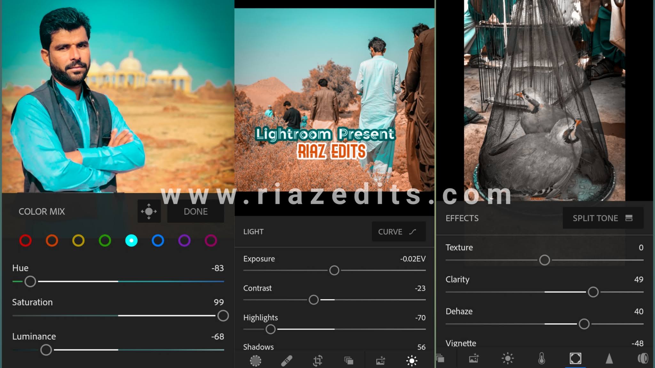Select the green color circle
This screenshot has height=368, width=655.
coord(105,241)
